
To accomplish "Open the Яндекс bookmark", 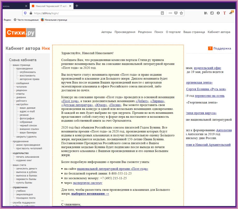I will (8, 20).
